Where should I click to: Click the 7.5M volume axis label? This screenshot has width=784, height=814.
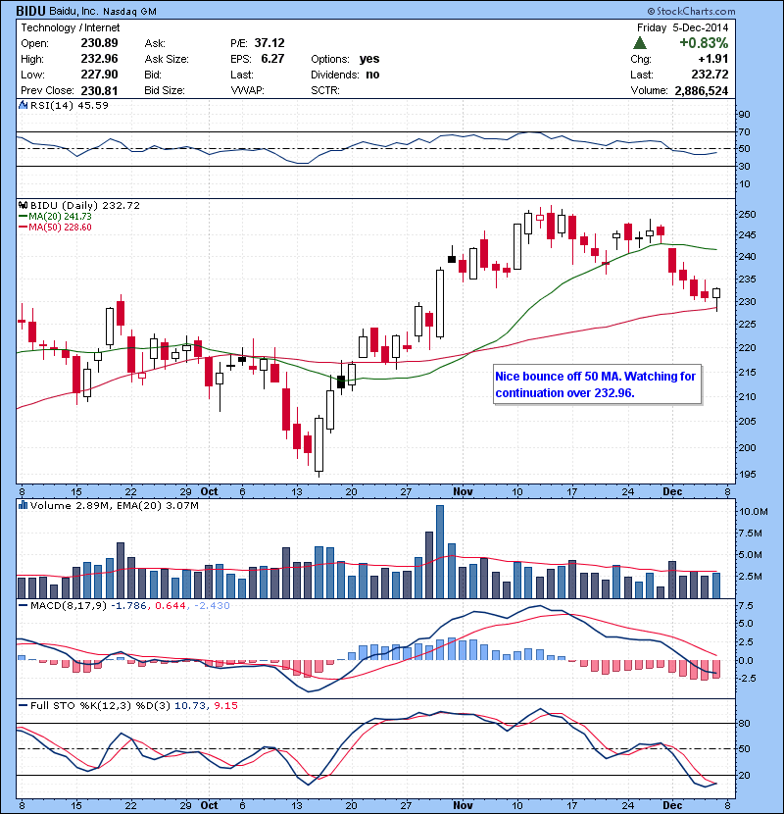pyautogui.click(x=751, y=534)
